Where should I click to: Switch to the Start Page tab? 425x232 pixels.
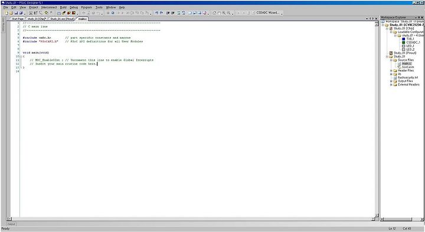18,19
